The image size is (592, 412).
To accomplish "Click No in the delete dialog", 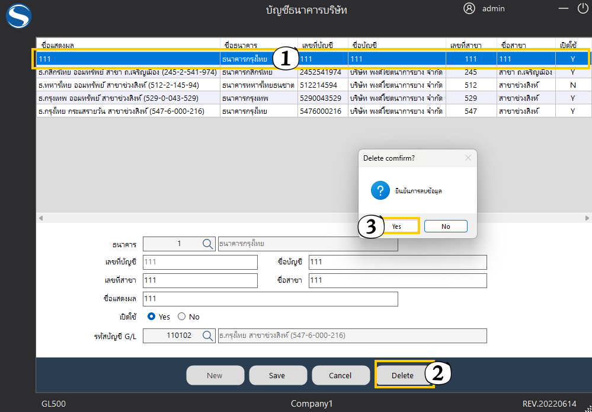I will [446, 226].
